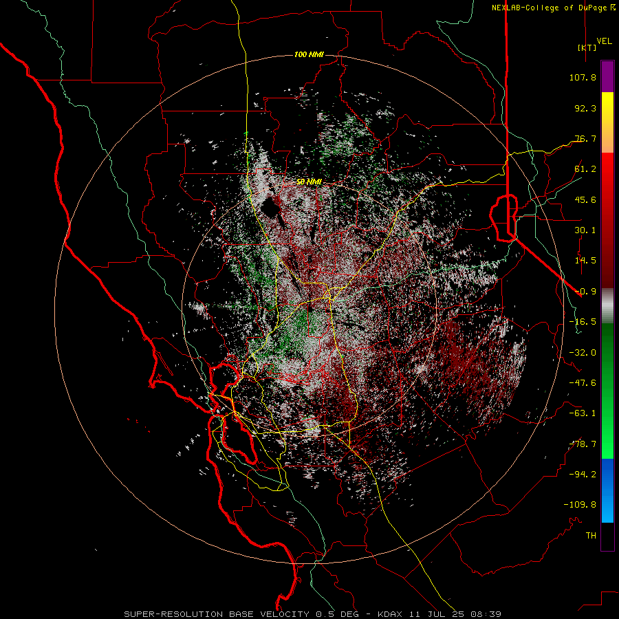The height and width of the screenshot is (619, 619).
Task: Click the -94.2 velocity legend value
Action: coord(583,474)
